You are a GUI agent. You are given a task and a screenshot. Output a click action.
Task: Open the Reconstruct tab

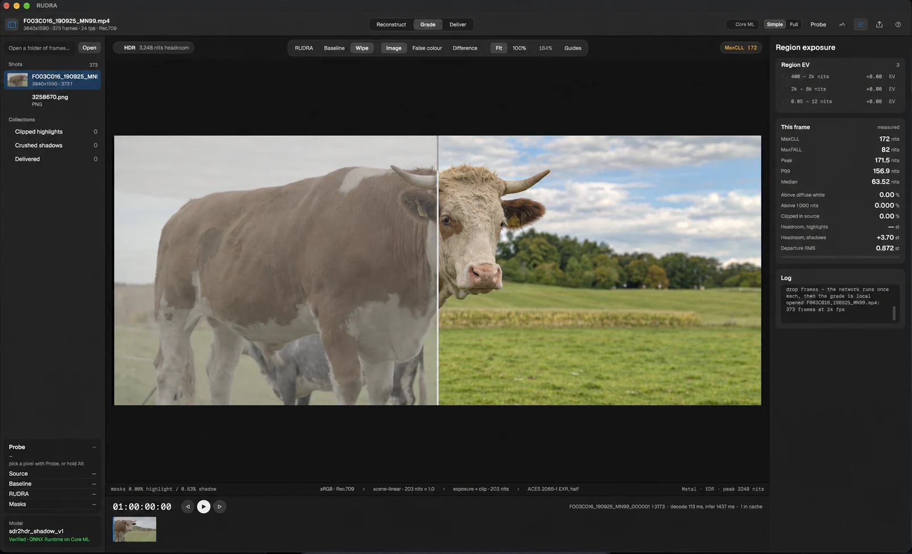tap(391, 24)
